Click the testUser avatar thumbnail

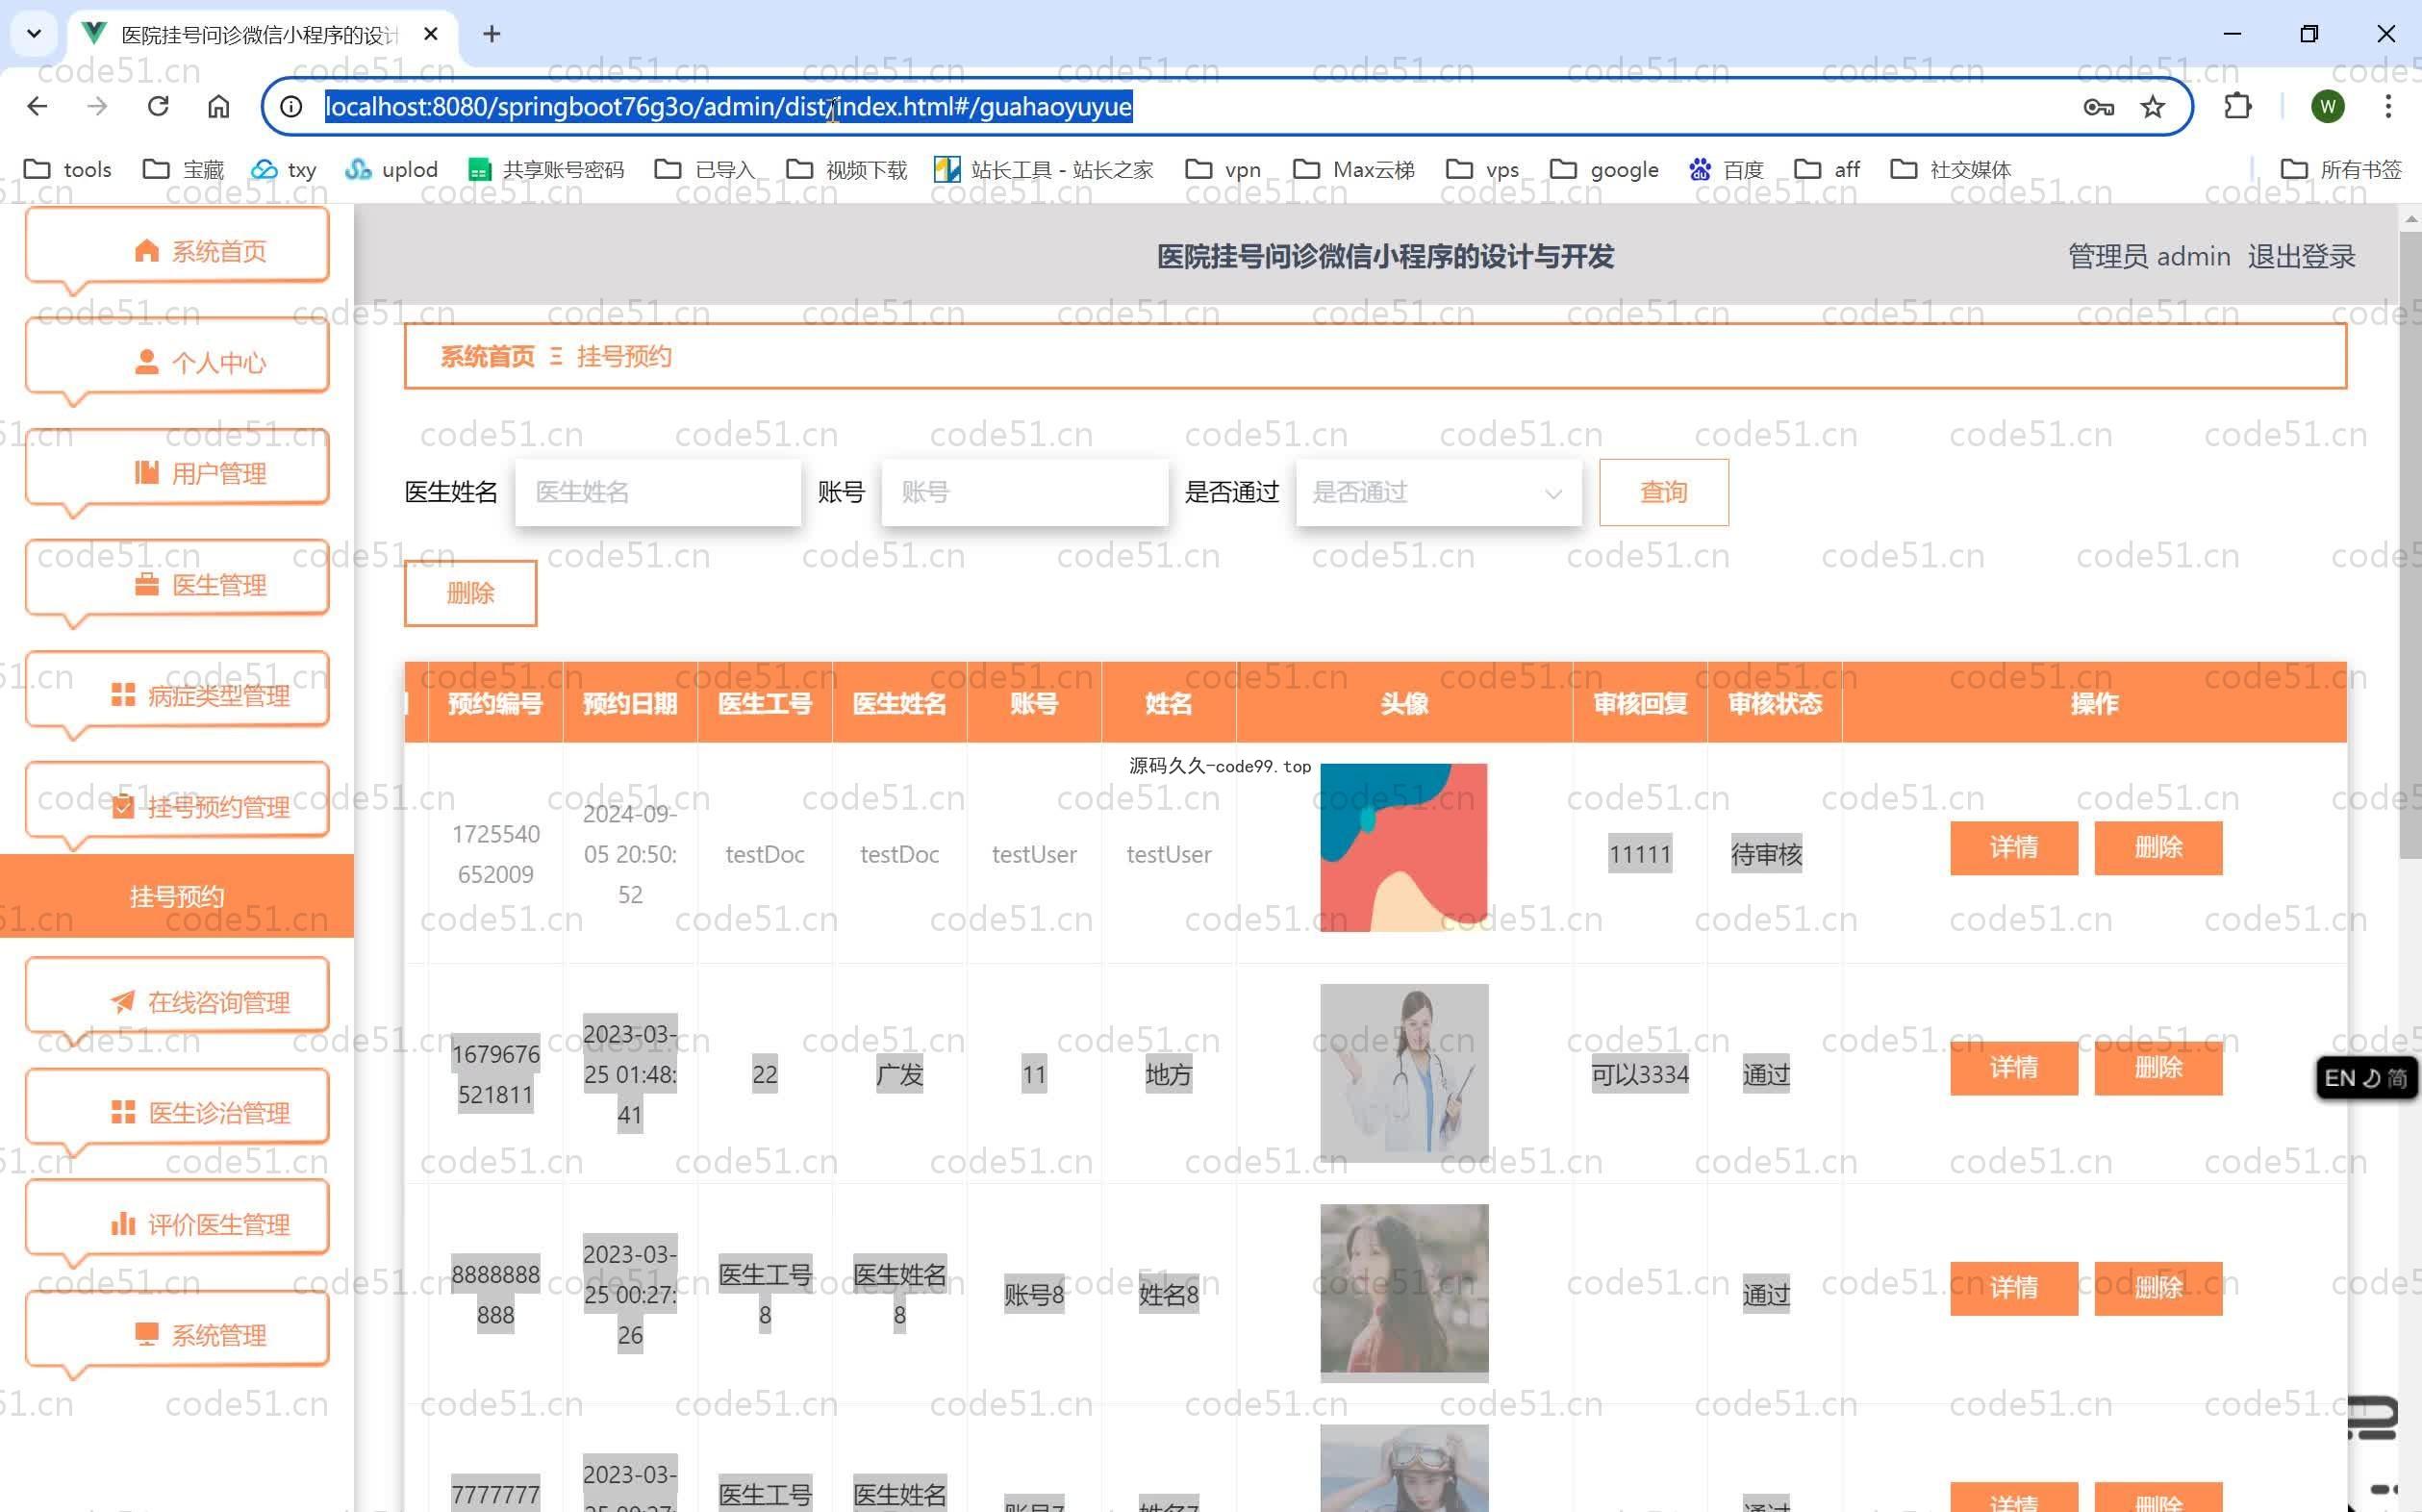[1404, 848]
